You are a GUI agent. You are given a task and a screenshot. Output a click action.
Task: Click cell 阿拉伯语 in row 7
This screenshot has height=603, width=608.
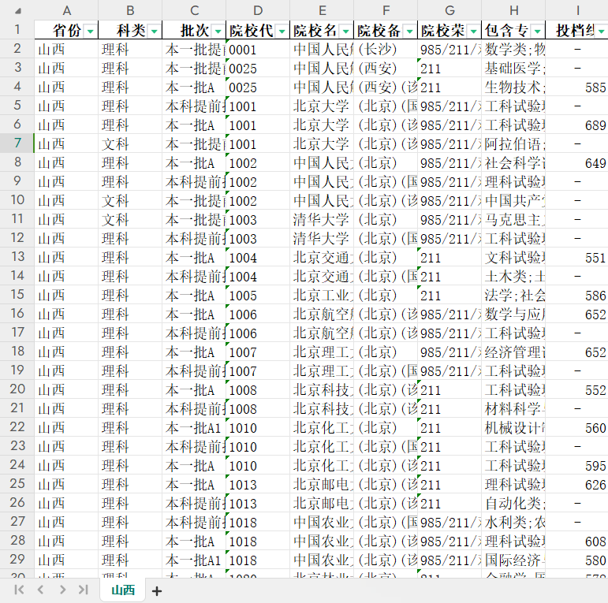tap(514, 143)
